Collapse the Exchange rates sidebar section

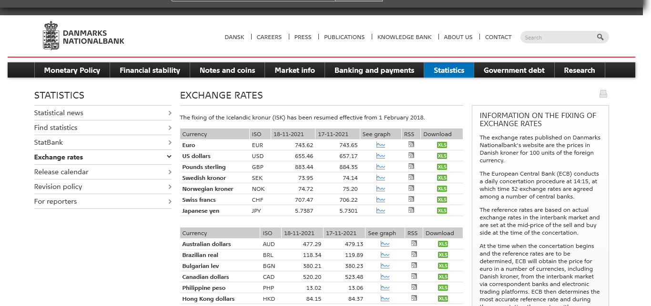tap(169, 157)
